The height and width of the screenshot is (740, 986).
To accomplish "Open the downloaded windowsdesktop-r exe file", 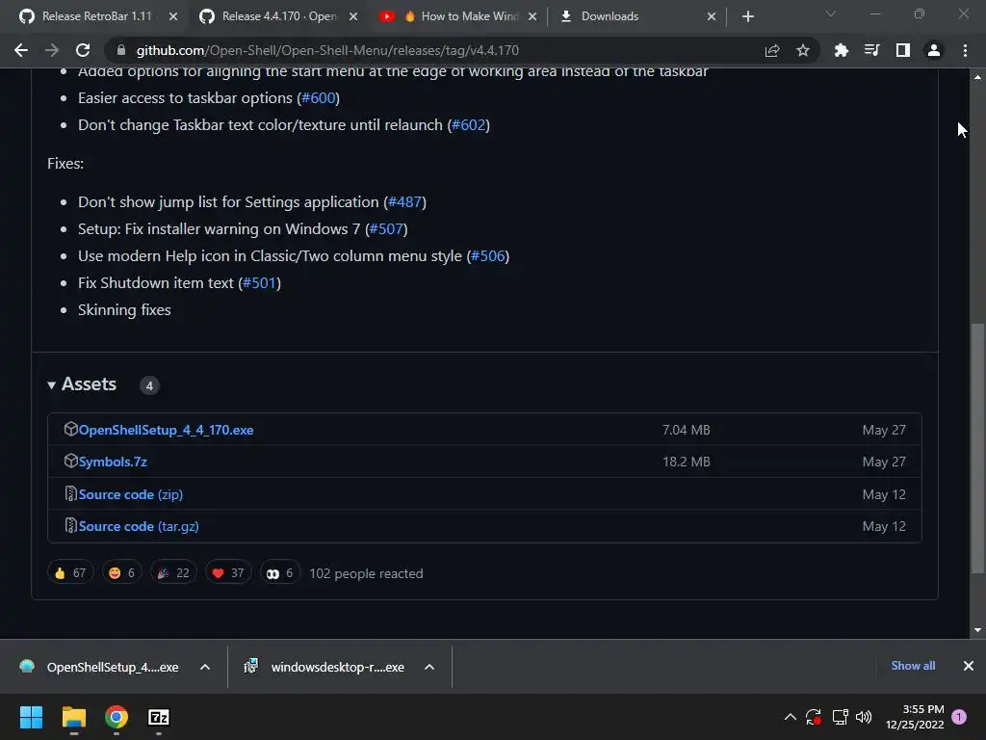I will 324,667.
